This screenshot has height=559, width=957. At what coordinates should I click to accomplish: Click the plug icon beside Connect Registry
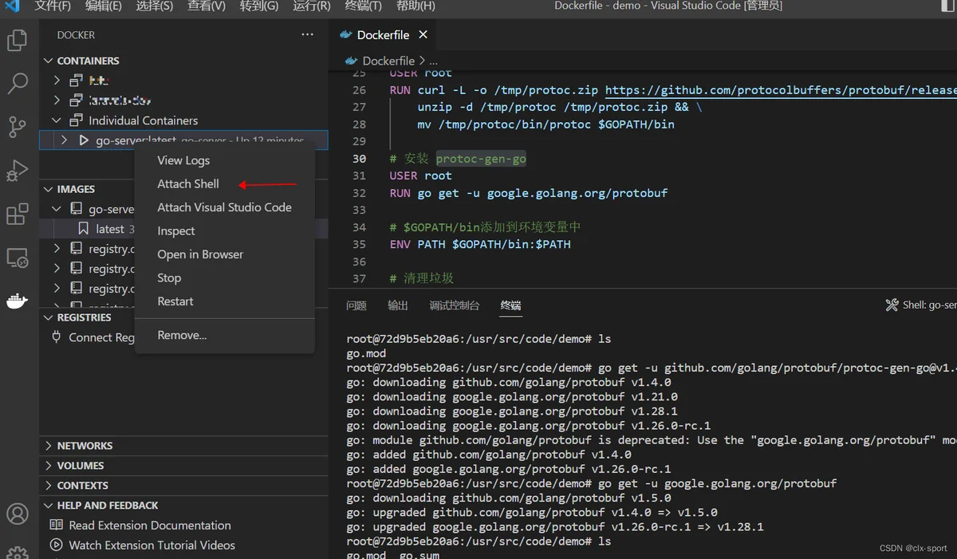coord(57,337)
